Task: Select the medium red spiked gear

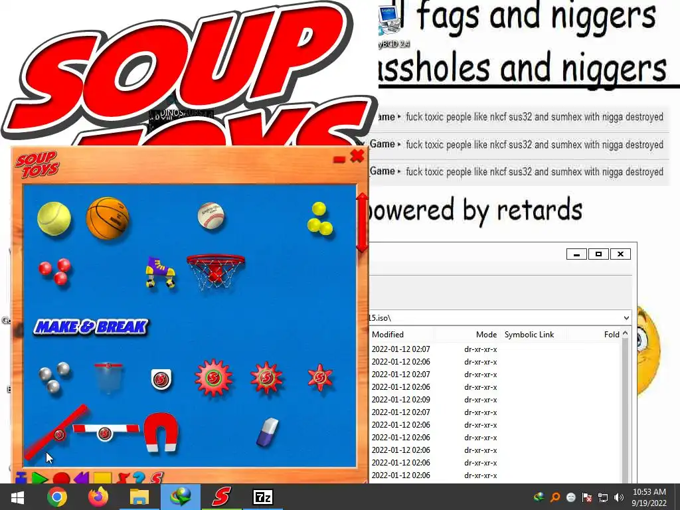Action: [x=267, y=378]
